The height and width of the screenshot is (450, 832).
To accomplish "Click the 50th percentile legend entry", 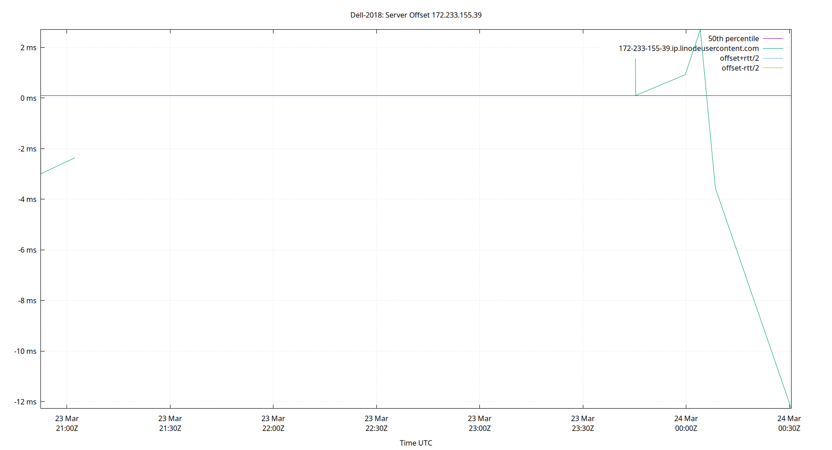I will 734,38.
